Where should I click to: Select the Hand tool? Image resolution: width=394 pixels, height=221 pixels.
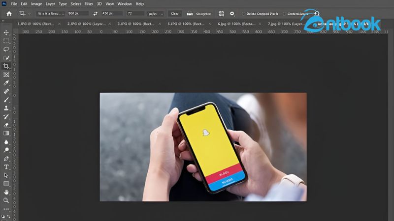click(6, 192)
